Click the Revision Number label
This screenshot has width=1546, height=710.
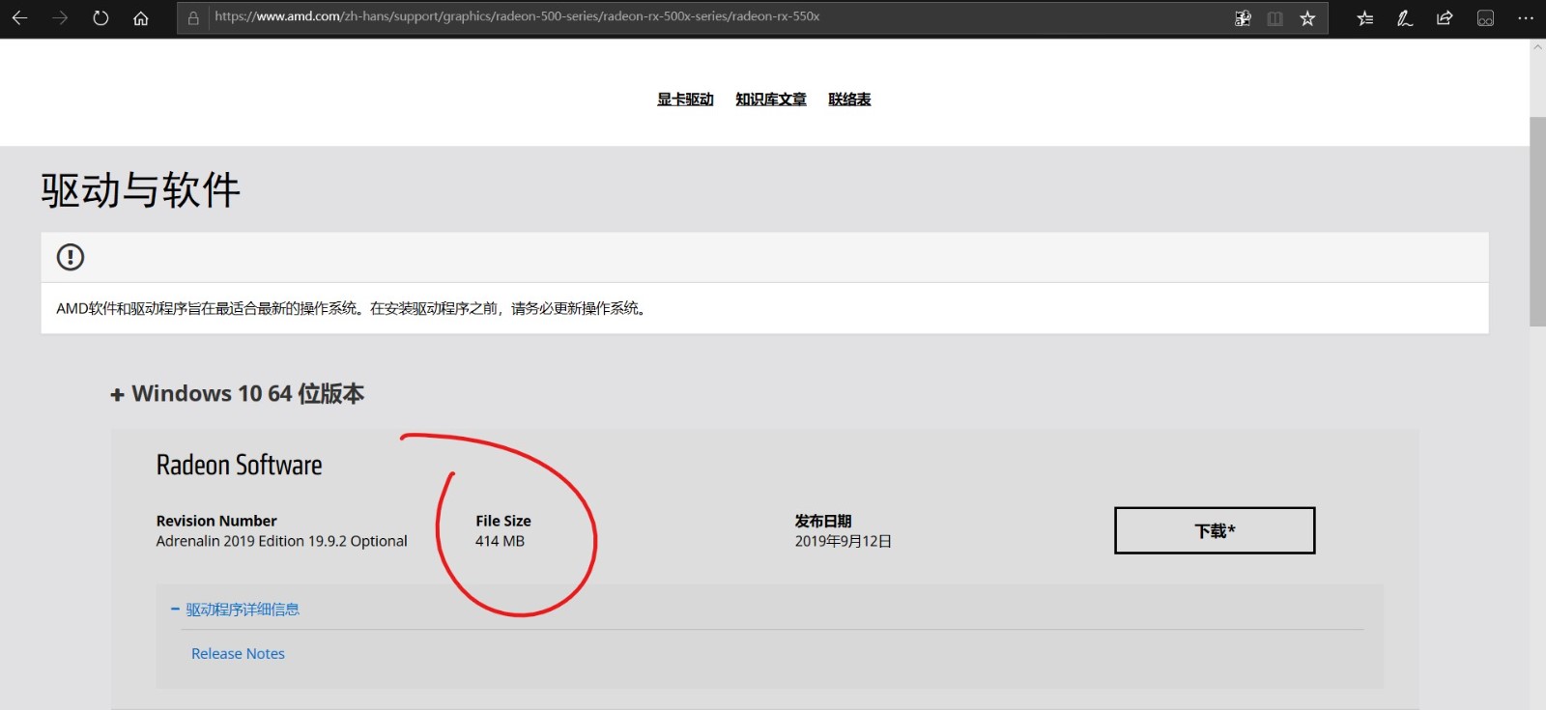tap(216, 521)
